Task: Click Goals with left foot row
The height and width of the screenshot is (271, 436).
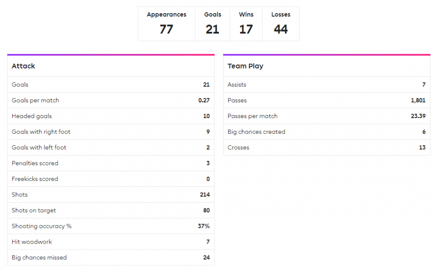Action: [111, 148]
